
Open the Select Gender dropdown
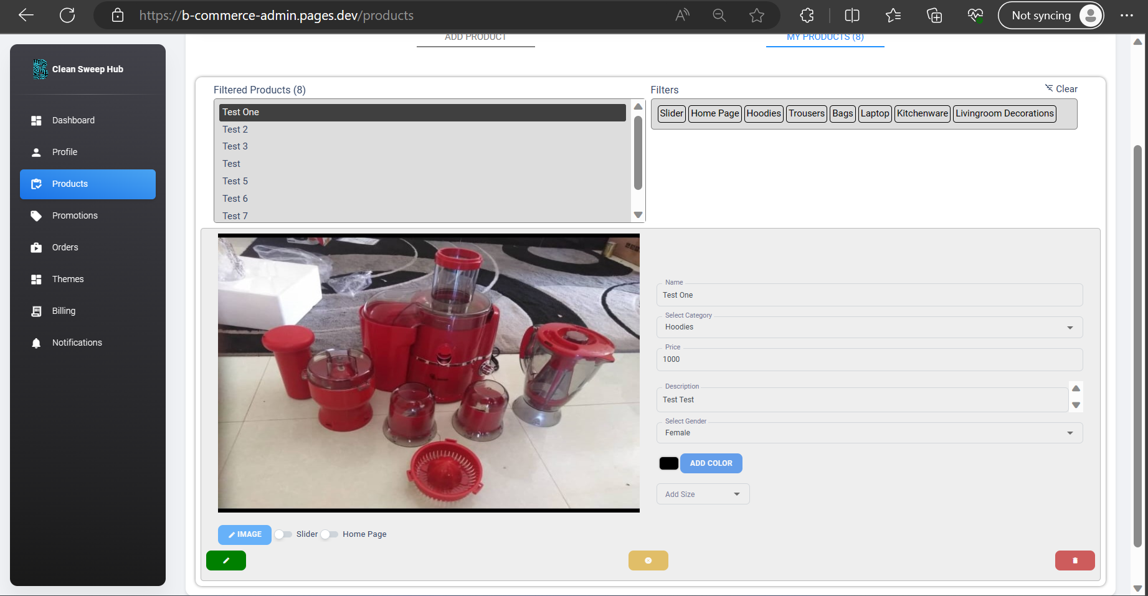point(1070,432)
